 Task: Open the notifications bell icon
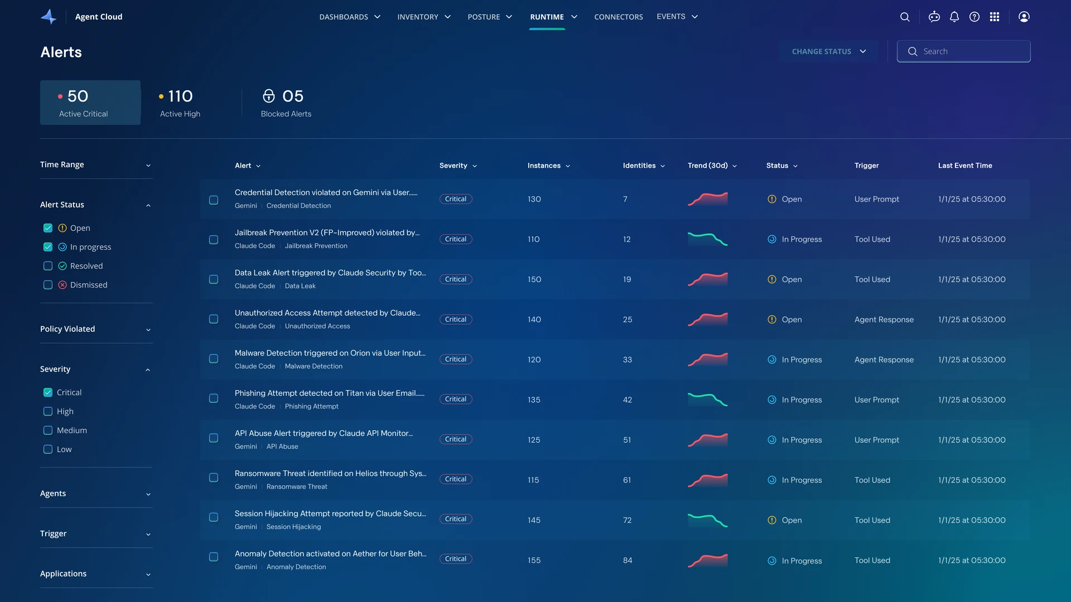[x=954, y=17]
